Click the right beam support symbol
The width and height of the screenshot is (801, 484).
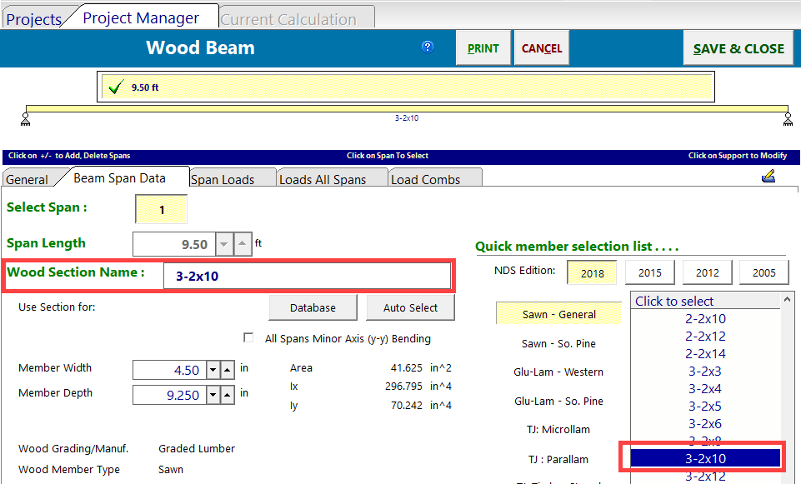(788, 119)
